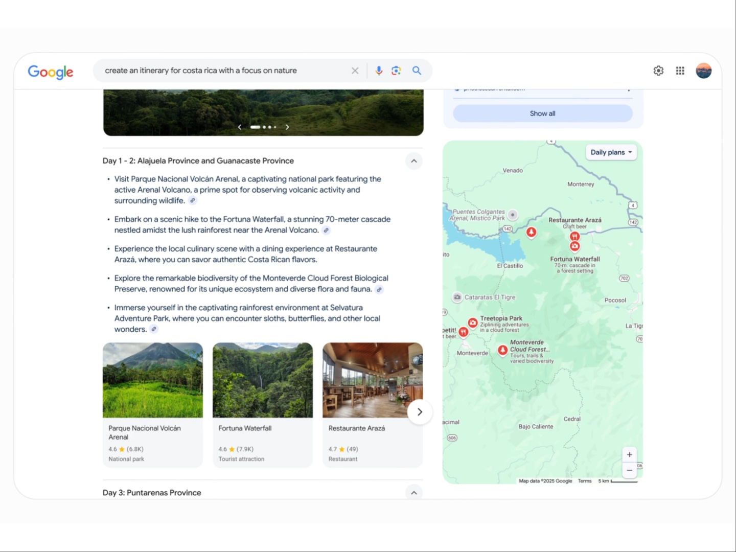Viewport: 736px width, 552px height.
Task: Click the Parque Nacional Volcán Arenal title
Action: coord(145,432)
